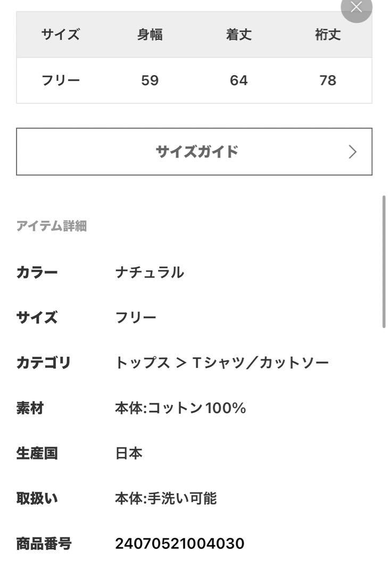Click the 64 length value
The image size is (389, 575).
tap(239, 80)
